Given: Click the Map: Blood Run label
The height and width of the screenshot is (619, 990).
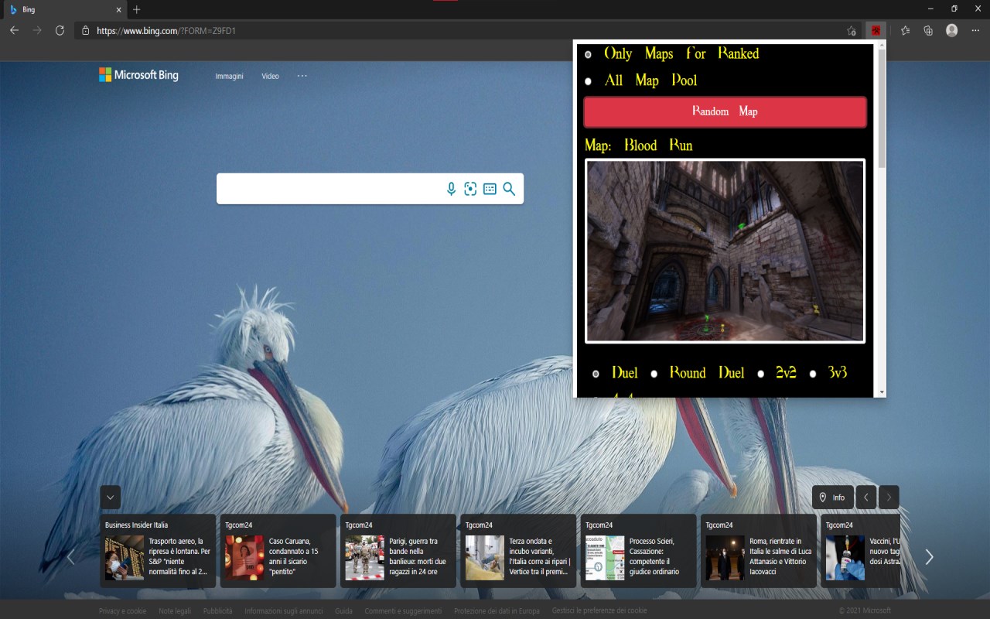Looking at the screenshot, I should point(639,145).
